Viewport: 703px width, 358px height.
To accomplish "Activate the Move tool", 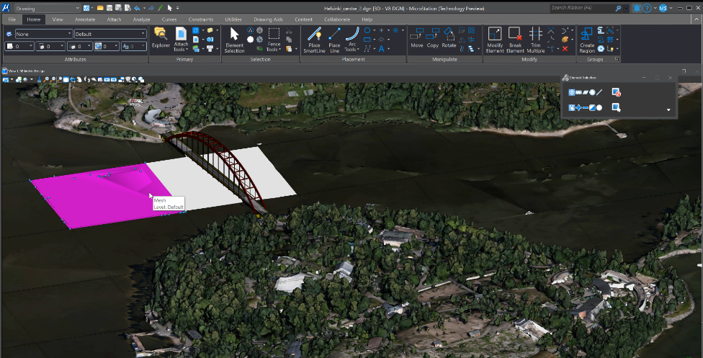I will 416,37.
